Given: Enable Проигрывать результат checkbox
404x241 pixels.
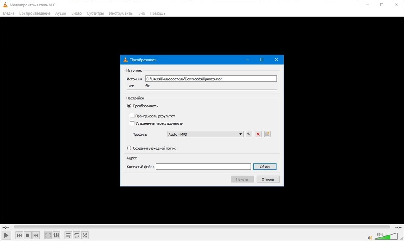Looking at the screenshot, I should pos(132,116).
